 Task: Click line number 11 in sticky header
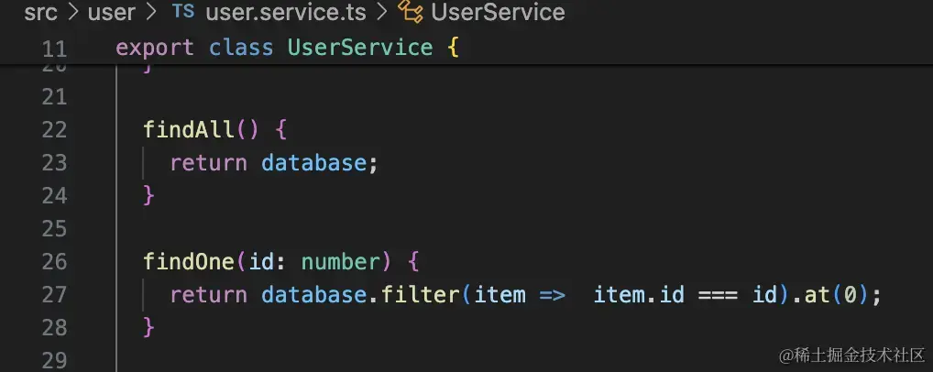click(54, 49)
